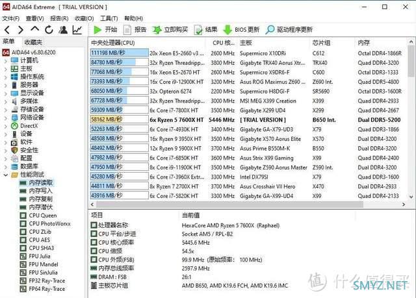
Task: Go forward with the right arrow icon
Action: click(x=20, y=30)
